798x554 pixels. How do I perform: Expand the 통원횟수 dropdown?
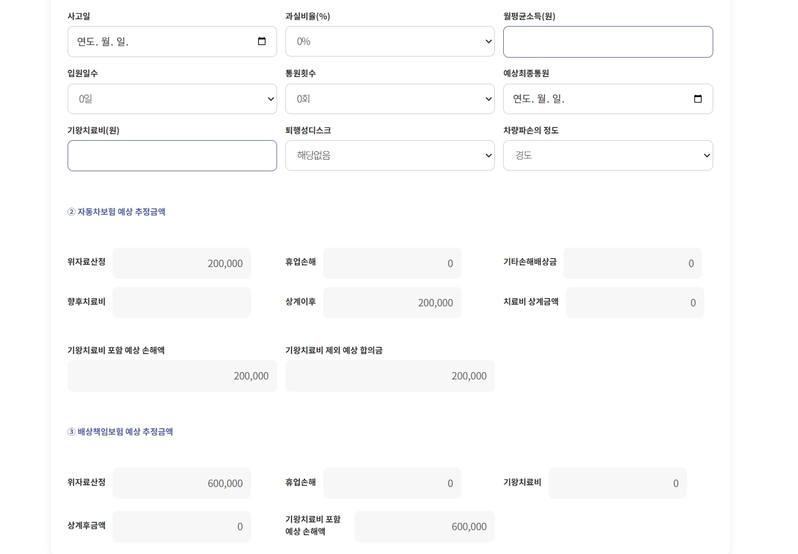pyautogui.click(x=390, y=99)
